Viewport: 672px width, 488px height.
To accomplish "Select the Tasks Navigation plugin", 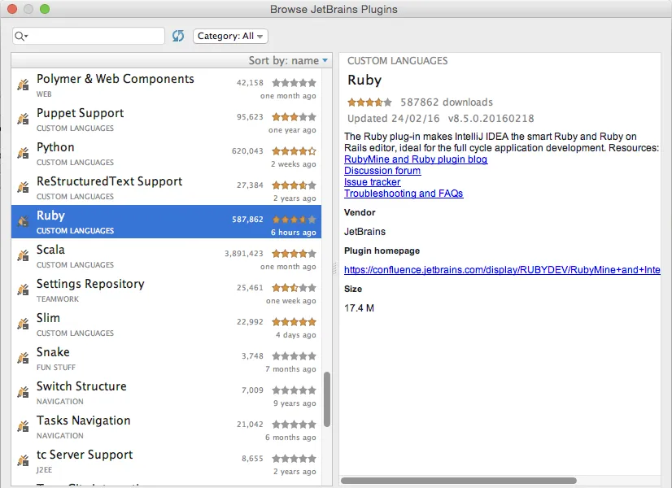I will (166, 427).
